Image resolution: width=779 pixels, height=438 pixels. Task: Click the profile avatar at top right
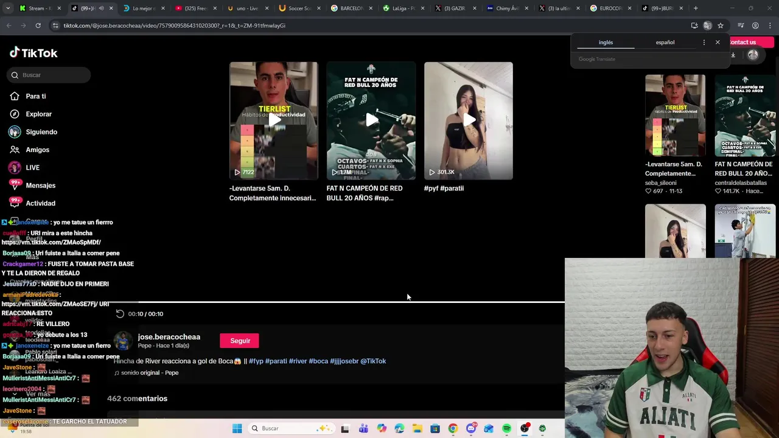[753, 55]
